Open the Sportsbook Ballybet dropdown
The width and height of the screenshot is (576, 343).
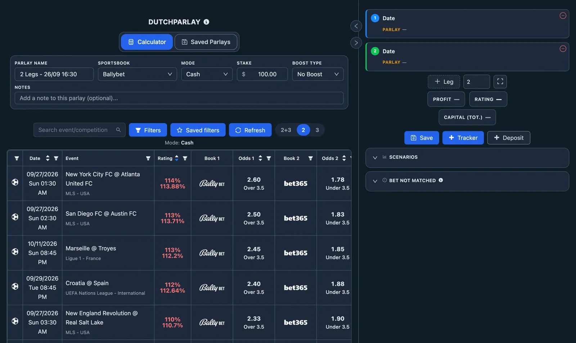tap(137, 74)
